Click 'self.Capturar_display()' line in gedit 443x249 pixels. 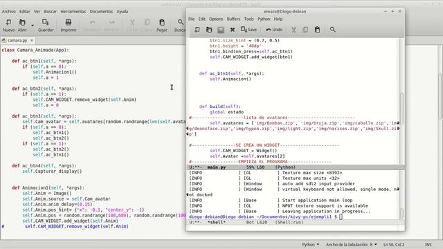click(52, 172)
